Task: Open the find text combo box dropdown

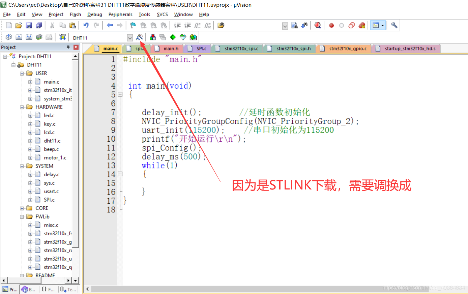Action: point(285,26)
